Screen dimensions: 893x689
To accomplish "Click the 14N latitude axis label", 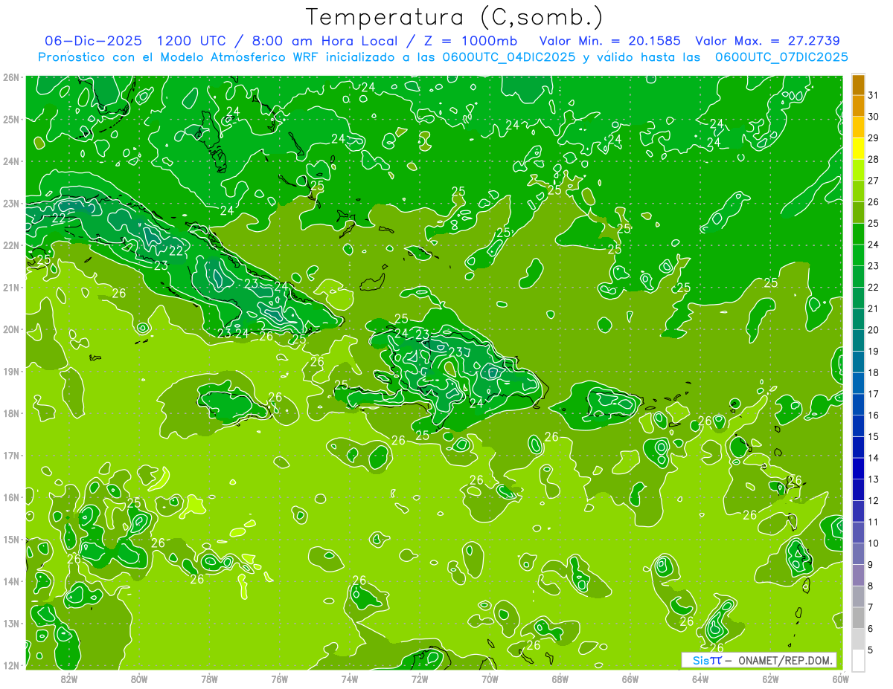I will click(x=10, y=581).
